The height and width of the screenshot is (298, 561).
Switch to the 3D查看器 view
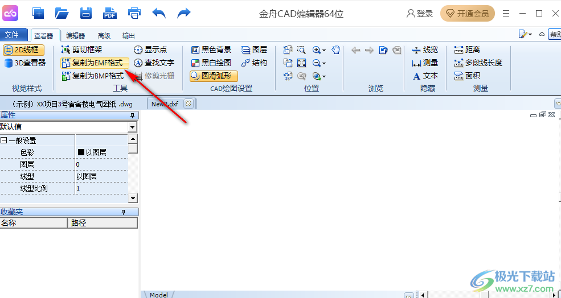coord(25,63)
